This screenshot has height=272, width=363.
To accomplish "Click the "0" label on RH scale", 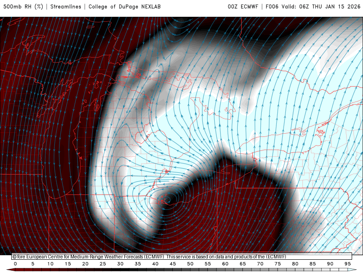I will 15,264.
